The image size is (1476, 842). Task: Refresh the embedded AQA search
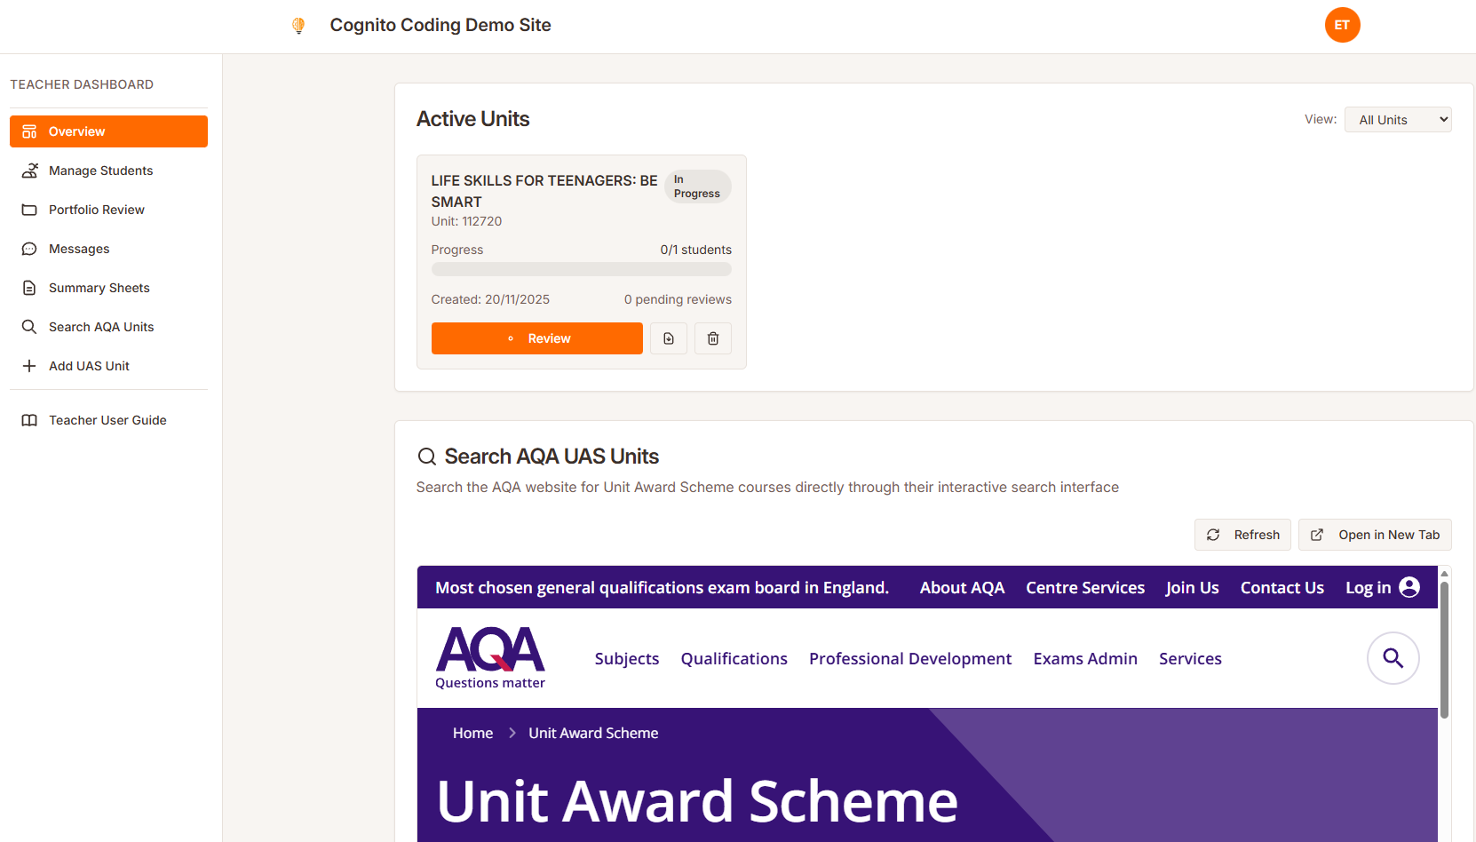point(1242,535)
